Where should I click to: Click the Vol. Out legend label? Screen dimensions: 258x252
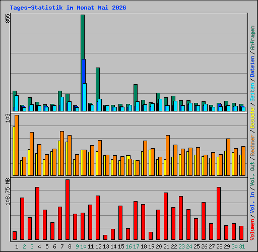pyautogui.click(x=252, y=174)
